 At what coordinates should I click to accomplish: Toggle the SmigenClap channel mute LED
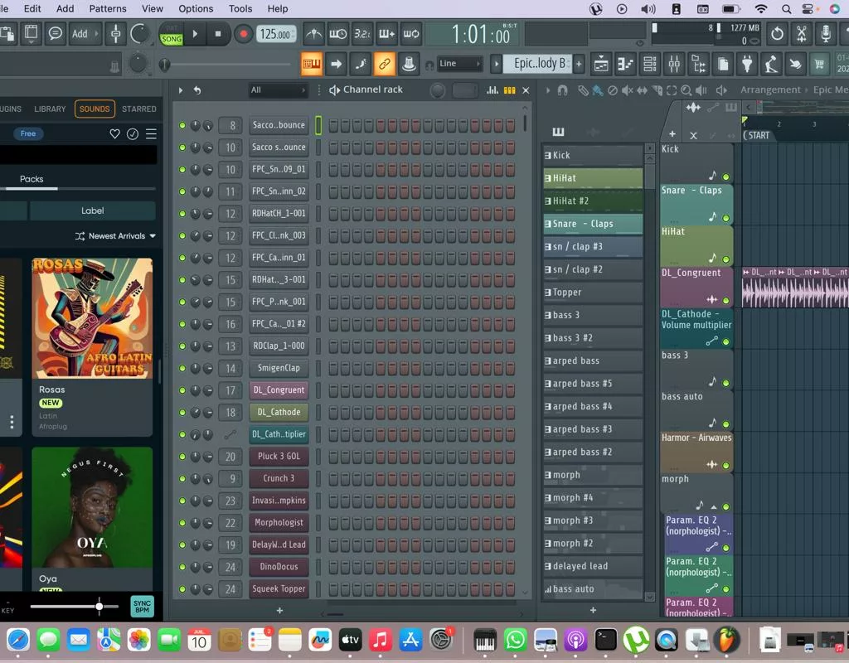[182, 368]
